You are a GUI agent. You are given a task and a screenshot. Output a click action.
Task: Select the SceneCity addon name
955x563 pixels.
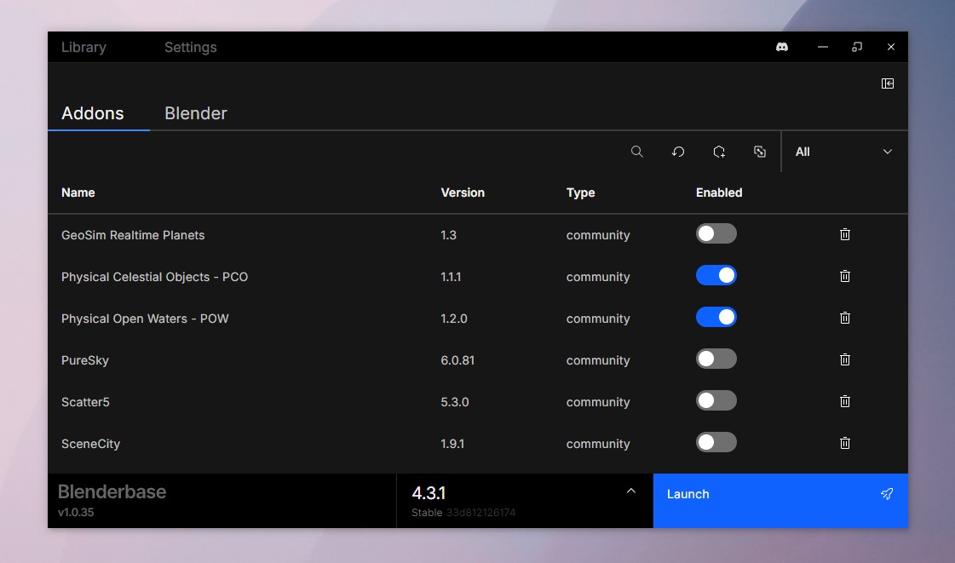[x=91, y=444]
